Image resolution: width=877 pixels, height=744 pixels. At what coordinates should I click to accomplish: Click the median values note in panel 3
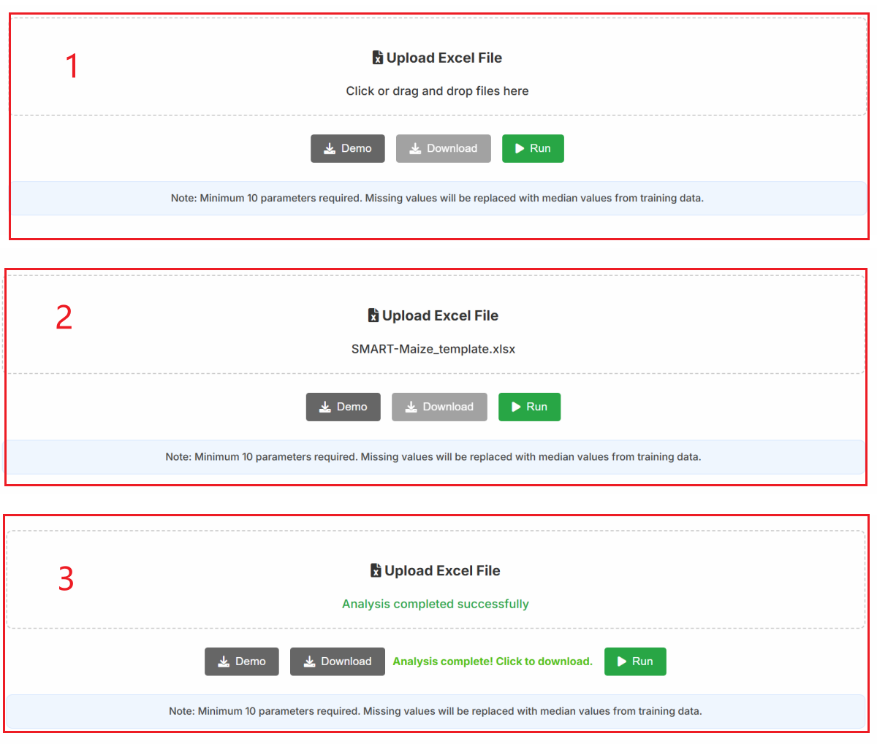pos(435,711)
